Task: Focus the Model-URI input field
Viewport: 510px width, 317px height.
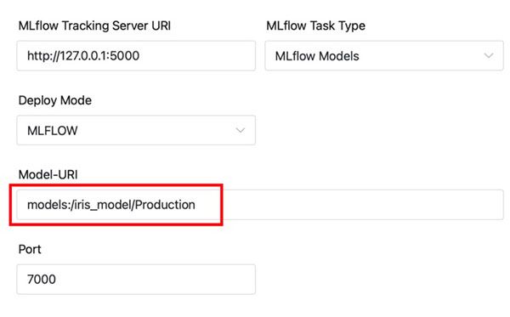Action: (x=260, y=205)
